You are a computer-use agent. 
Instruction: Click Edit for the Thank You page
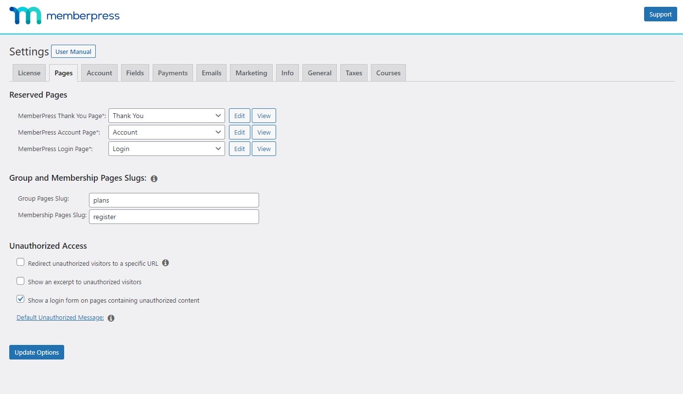pos(240,116)
